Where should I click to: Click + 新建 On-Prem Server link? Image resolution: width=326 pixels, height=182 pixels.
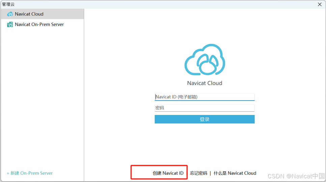[x=29, y=173]
